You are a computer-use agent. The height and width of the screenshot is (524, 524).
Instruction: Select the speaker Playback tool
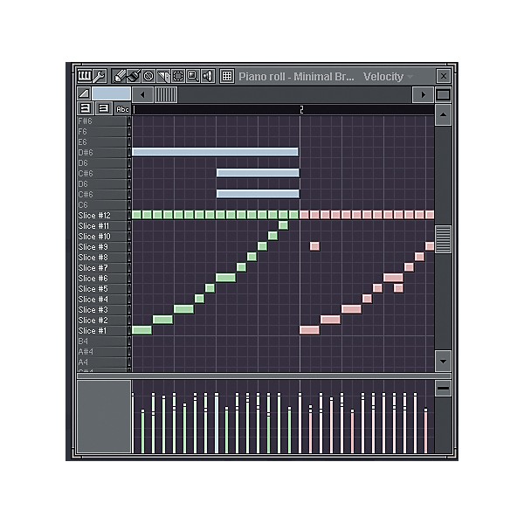pos(208,76)
